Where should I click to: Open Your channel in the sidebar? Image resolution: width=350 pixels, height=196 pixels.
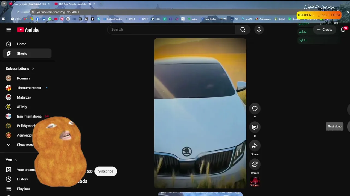coord(20,170)
